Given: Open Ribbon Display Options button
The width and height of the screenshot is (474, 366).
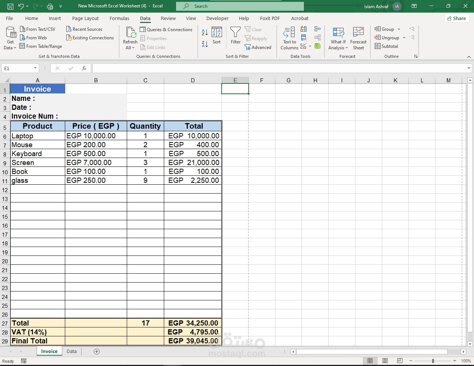Looking at the screenshot, I should tap(414, 6).
